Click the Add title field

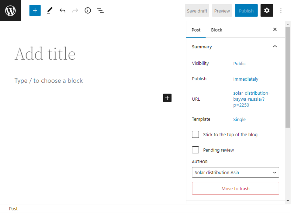pyautogui.click(x=45, y=54)
